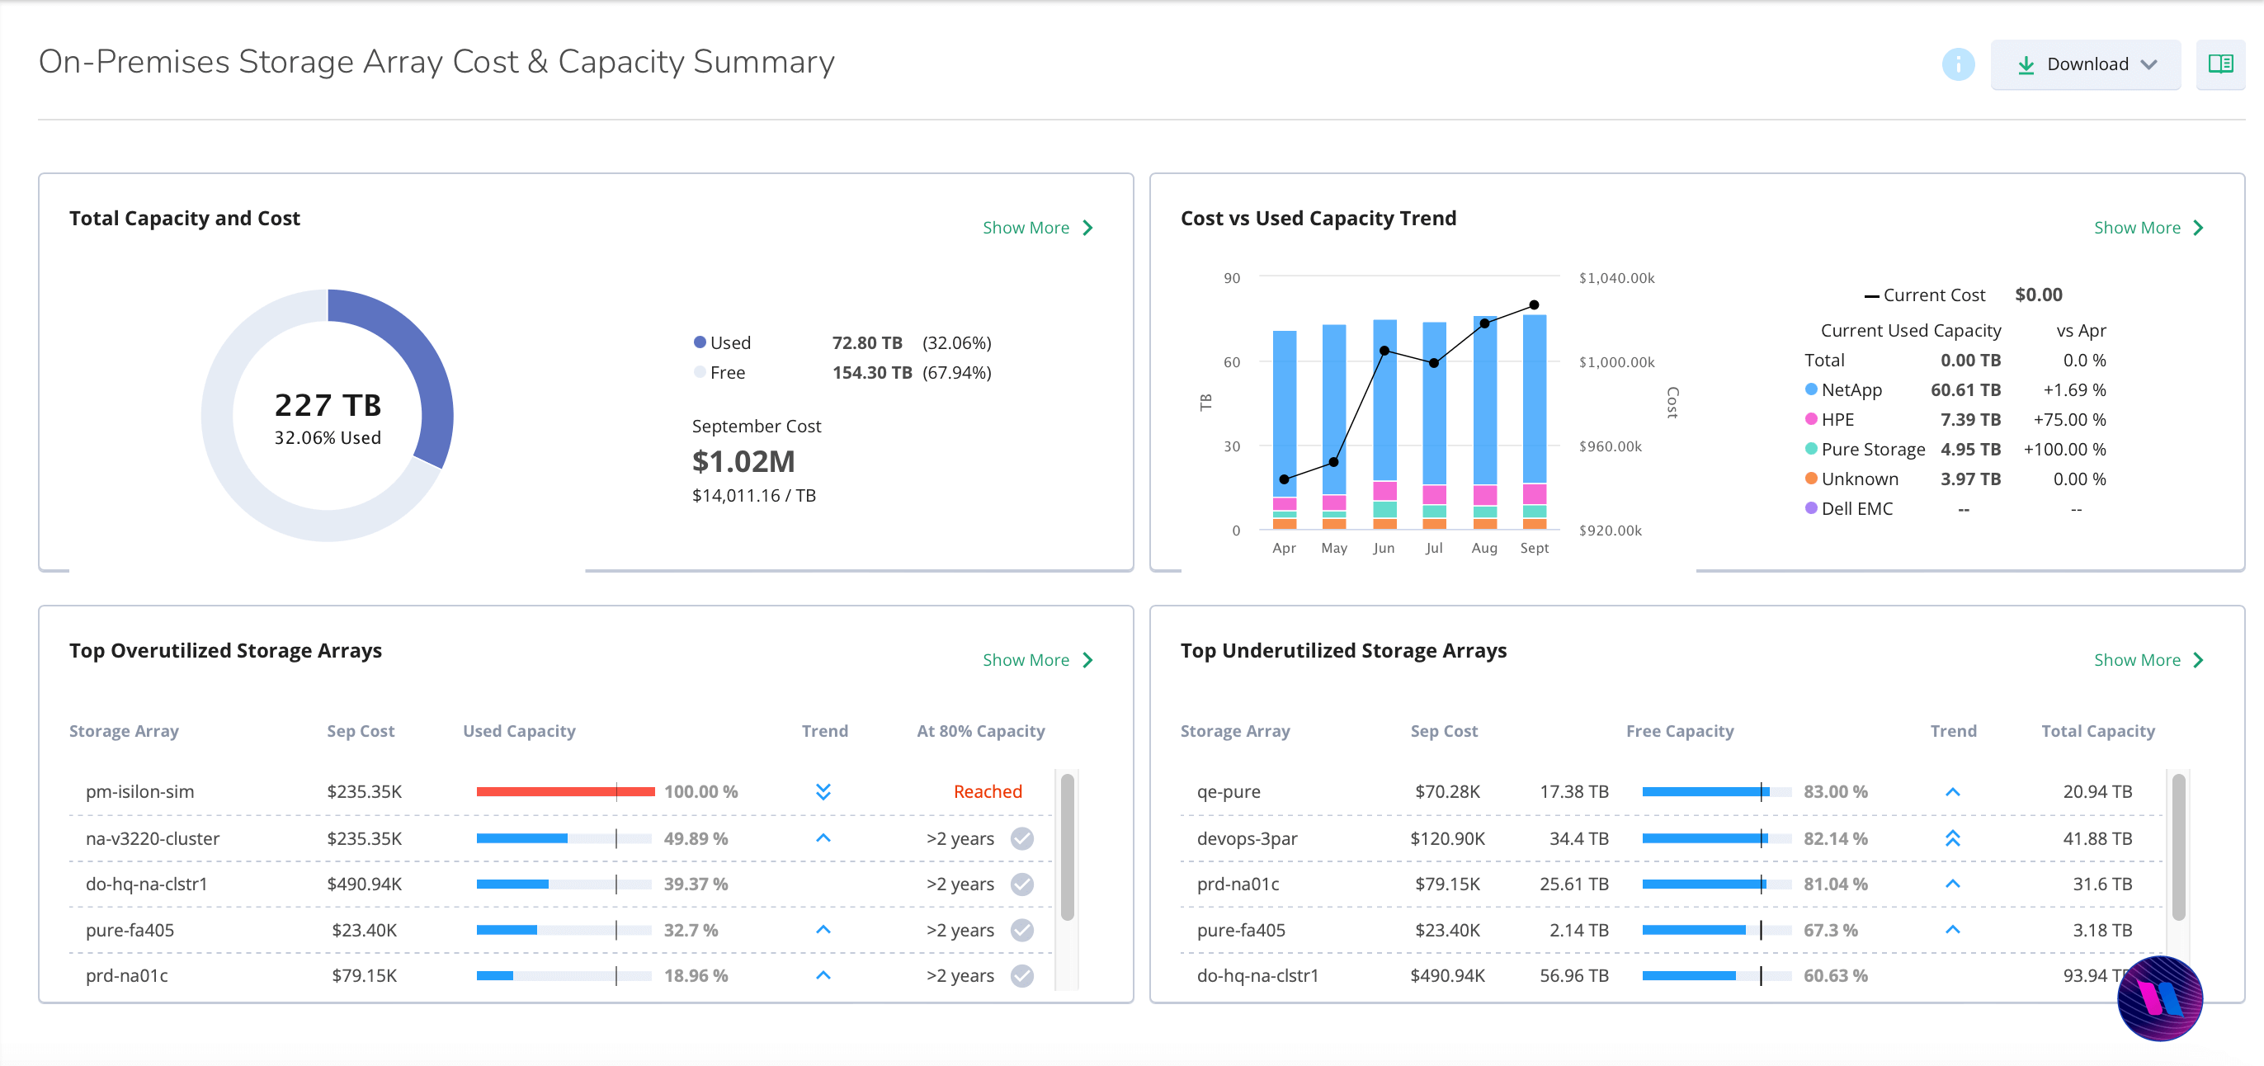
Task: Click the check icon for overutilized prd-na01c
Action: pyautogui.click(x=1021, y=975)
